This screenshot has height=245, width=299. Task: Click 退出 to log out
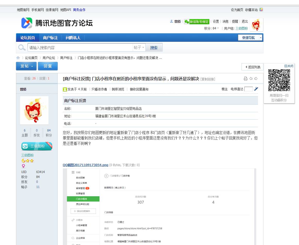(245, 22)
